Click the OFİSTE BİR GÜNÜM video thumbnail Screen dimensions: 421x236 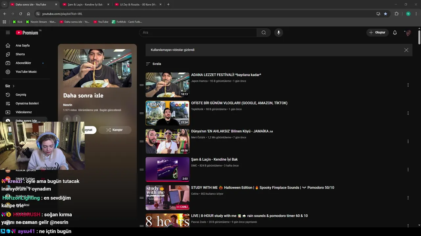tap(167, 113)
